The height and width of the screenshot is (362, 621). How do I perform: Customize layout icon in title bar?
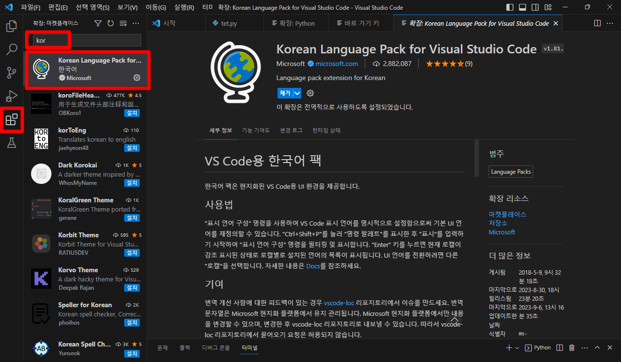tap(547, 7)
